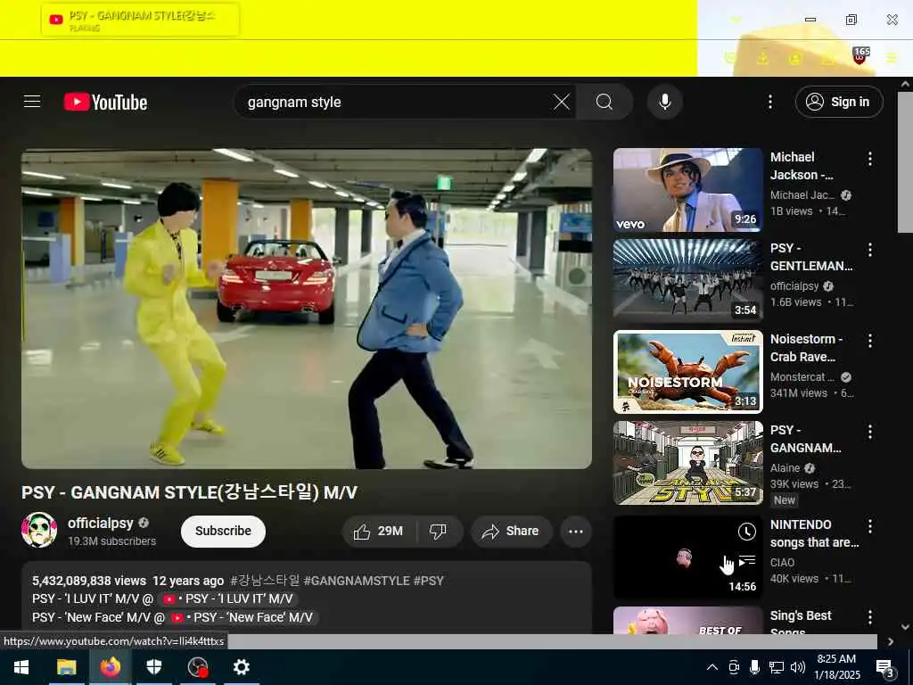This screenshot has height=685, width=913.
Task: Click the horizontal scrollbar track
Action: point(552,641)
